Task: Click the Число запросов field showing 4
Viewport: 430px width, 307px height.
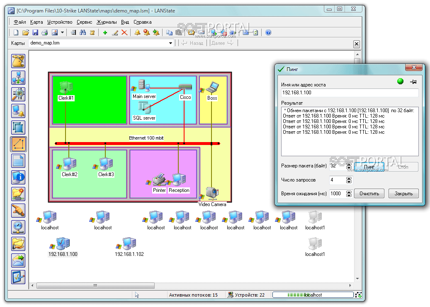Action: pos(338,180)
